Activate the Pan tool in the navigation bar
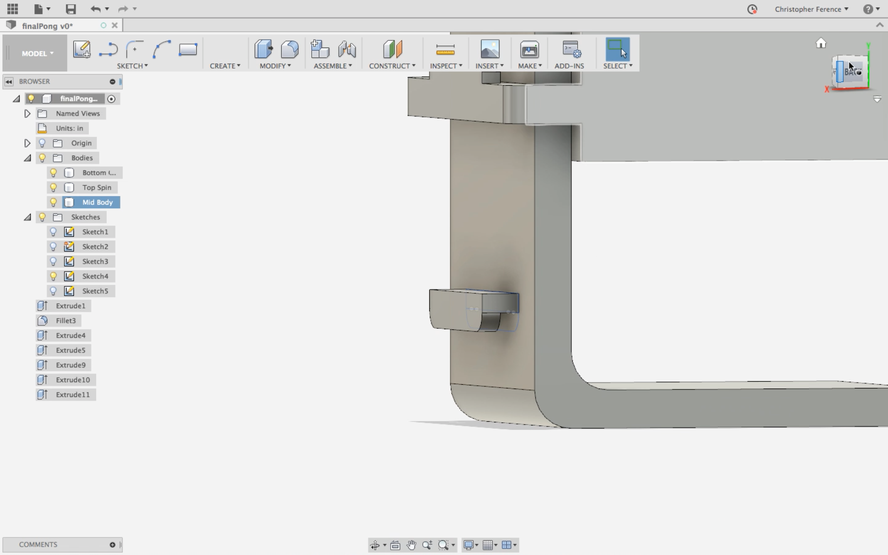This screenshot has width=888, height=555. [x=412, y=545]
